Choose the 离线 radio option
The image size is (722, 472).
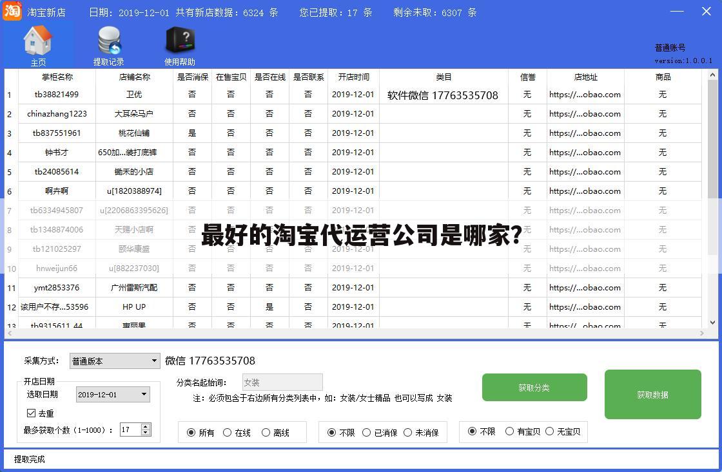pos(266,432)
